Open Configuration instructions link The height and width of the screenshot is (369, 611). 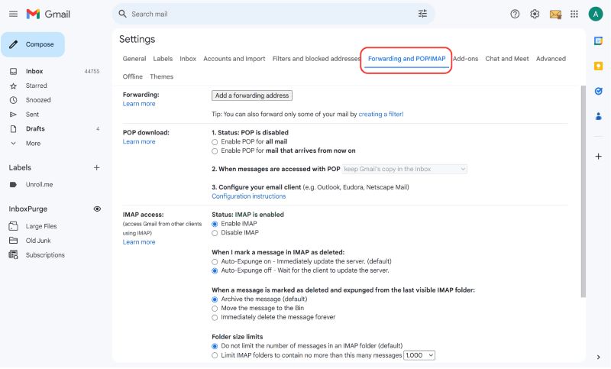(x=249, y=196)
